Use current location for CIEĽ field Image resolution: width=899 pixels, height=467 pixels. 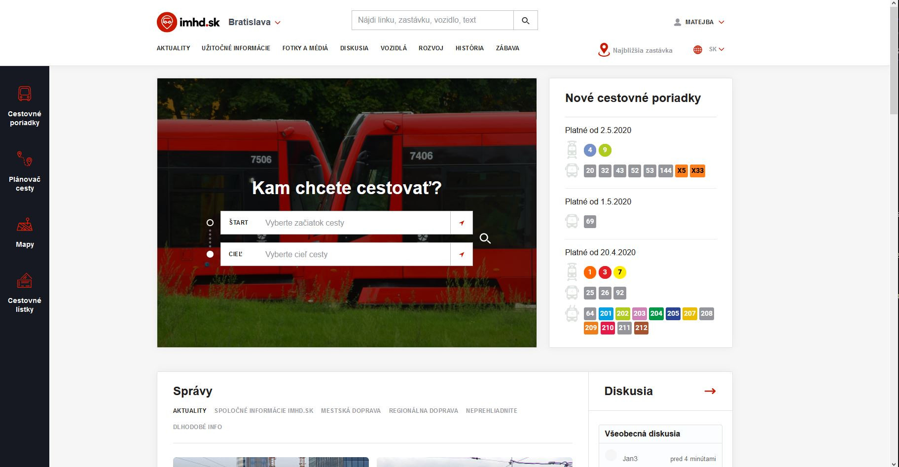click(462, 254)
